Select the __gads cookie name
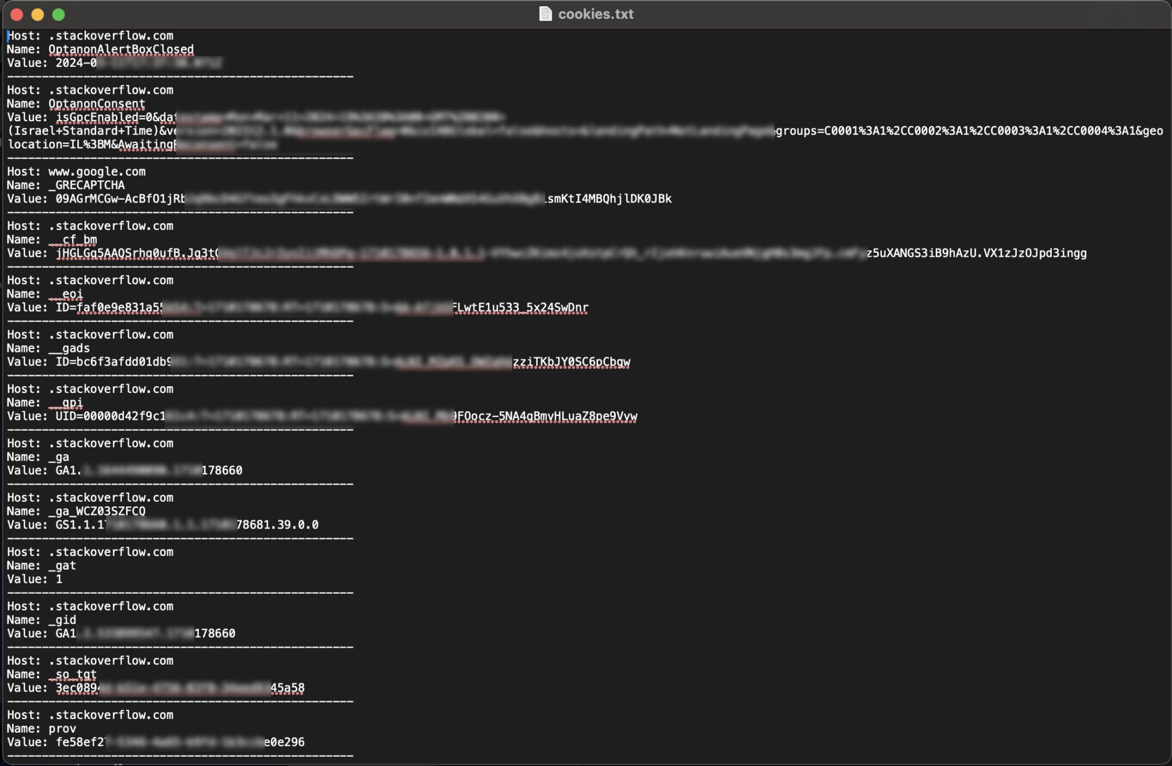 [68, 348]
